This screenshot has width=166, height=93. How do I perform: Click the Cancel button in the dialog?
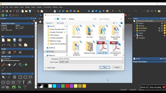pos(117,67)
